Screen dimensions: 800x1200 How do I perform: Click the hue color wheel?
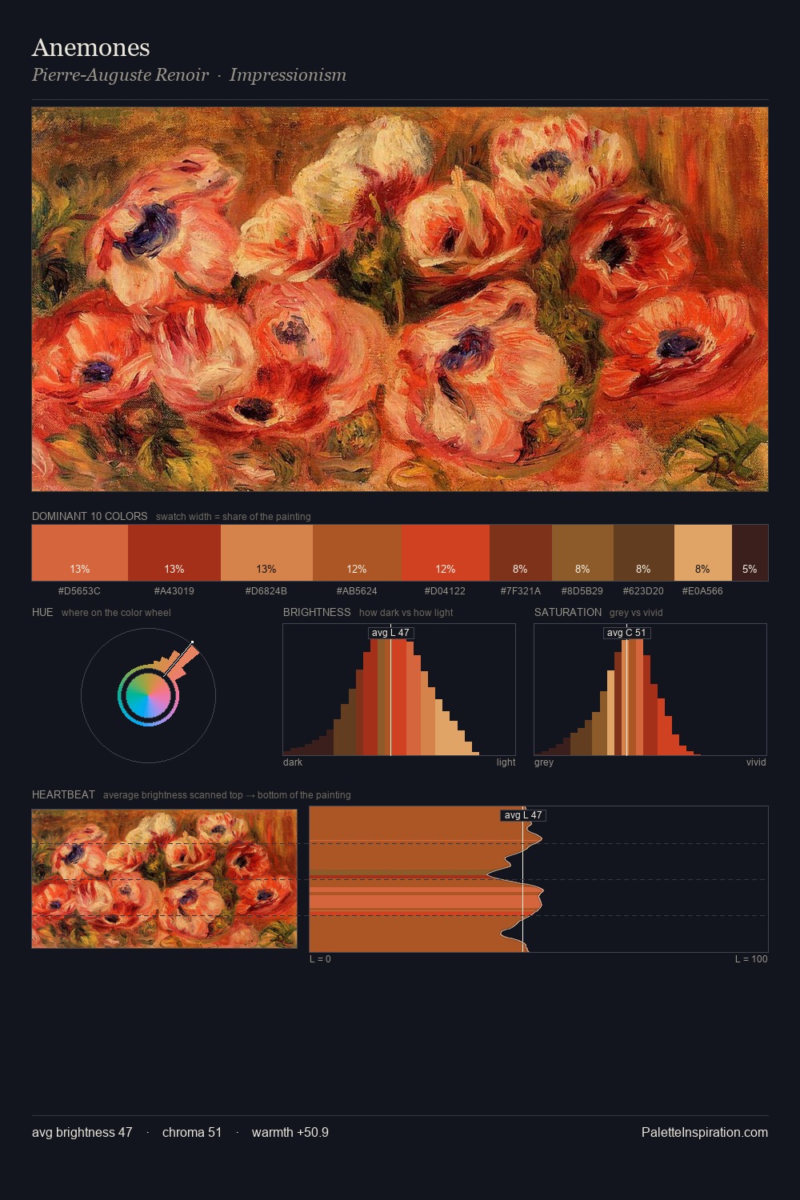pyautogui.click(x=148, y=695)
